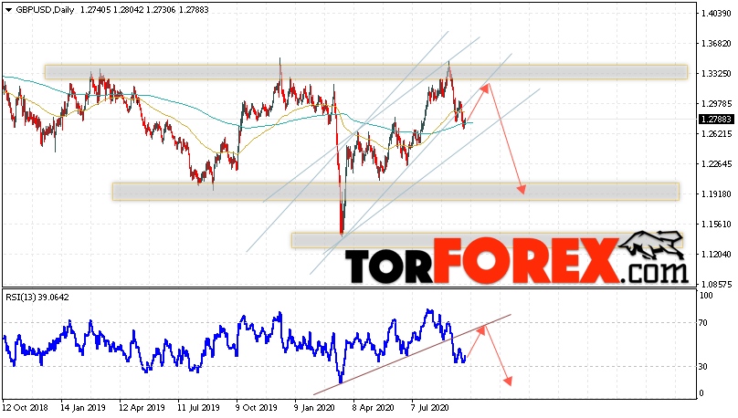Click the 1.22645 price axis label
The height and width of the screenshot is (418, 738).
[x=715, y=164]
